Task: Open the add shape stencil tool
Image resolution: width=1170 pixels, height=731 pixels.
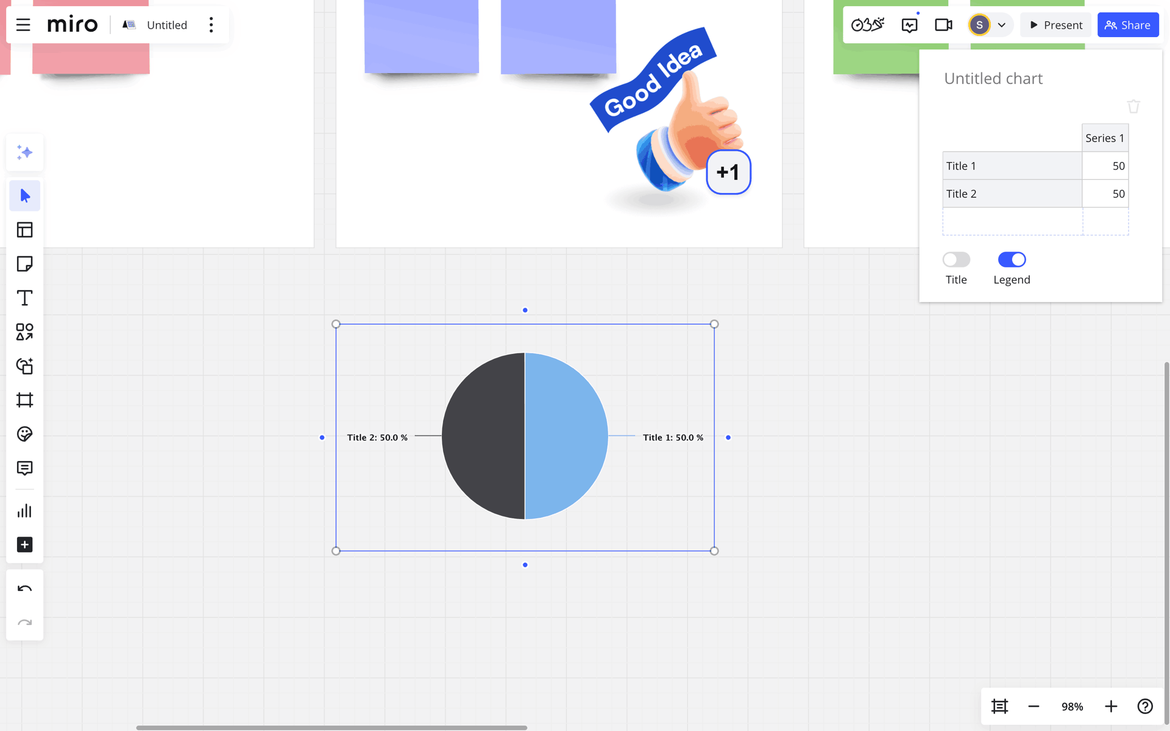Action: (25, 366)
